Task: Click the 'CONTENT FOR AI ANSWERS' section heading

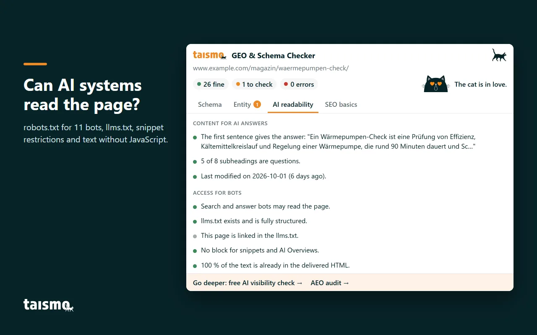Action: click(230, 123)
